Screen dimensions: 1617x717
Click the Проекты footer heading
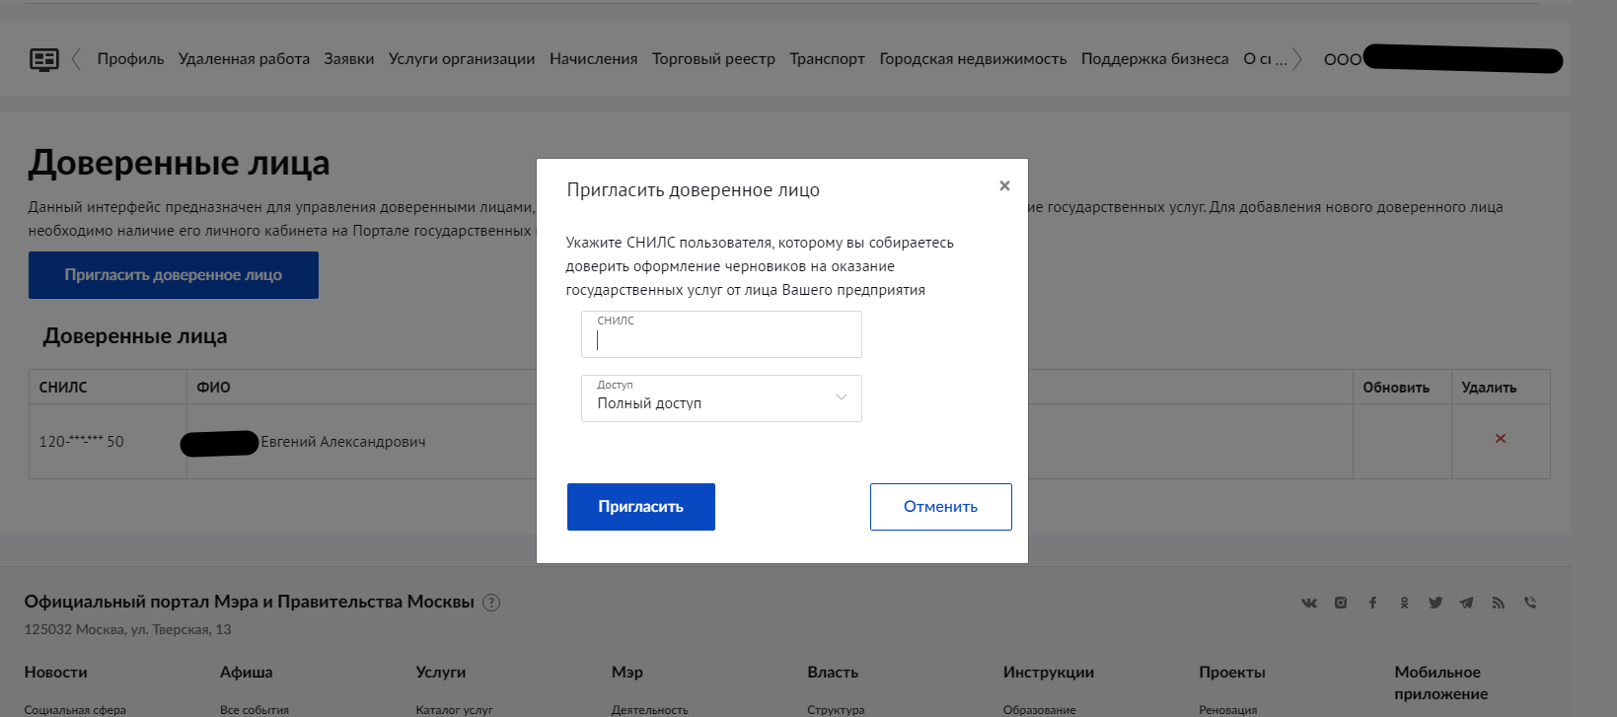click(x=1232, y=673)
